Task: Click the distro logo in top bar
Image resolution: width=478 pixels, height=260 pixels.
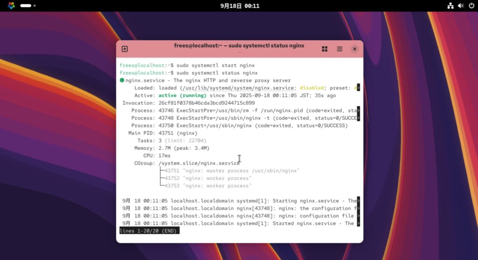Action: pos(12,6)
